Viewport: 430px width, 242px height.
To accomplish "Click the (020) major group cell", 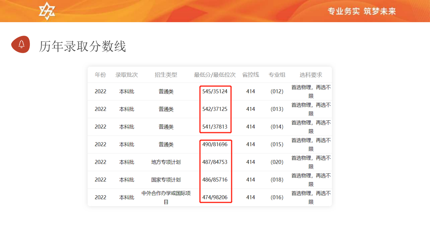I will [x=277, y=162].
